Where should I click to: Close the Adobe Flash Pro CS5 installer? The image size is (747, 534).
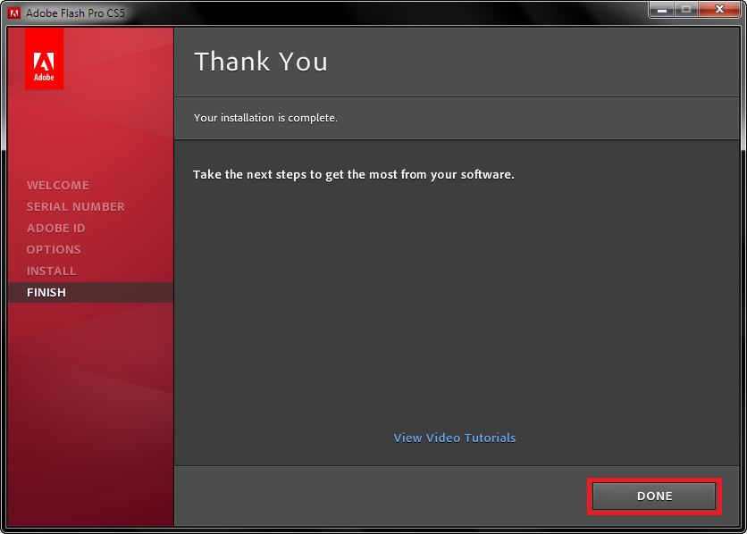point(719,10)
